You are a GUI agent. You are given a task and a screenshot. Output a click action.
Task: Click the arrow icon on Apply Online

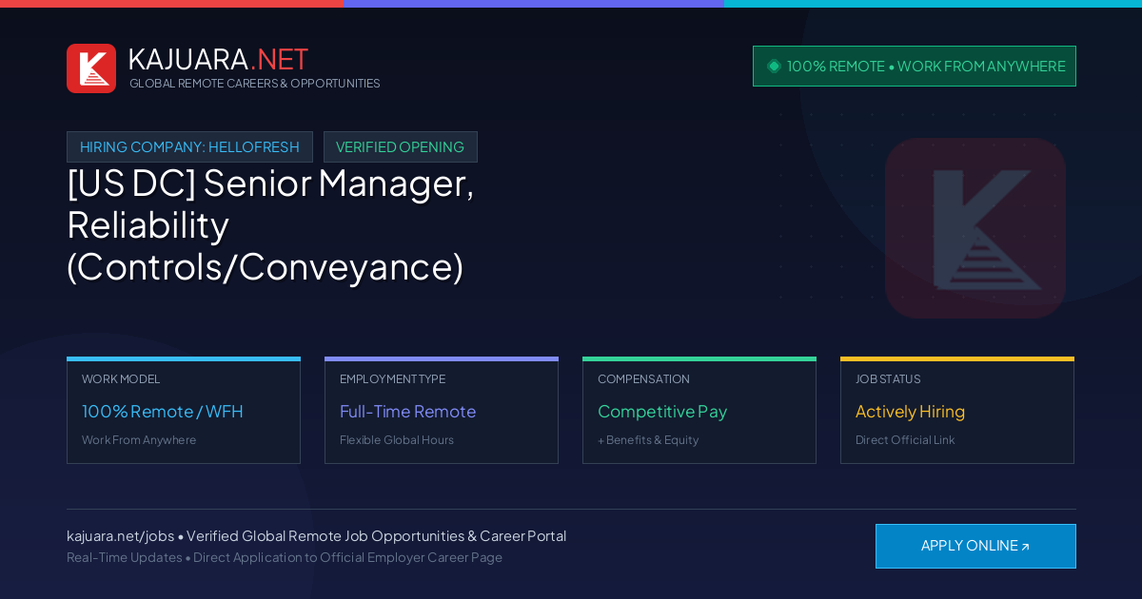pyautogui.click(x=1025, y=547)
